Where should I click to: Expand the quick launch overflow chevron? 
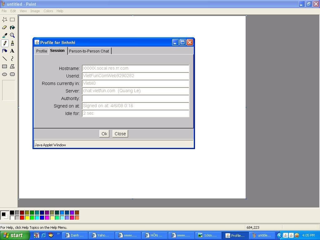point(58,234)
